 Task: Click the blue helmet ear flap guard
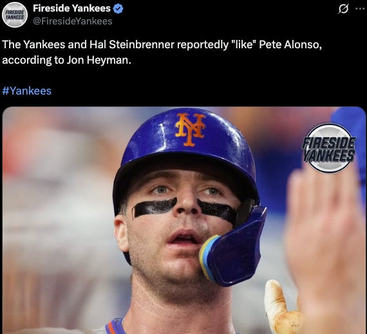(234, 248)
